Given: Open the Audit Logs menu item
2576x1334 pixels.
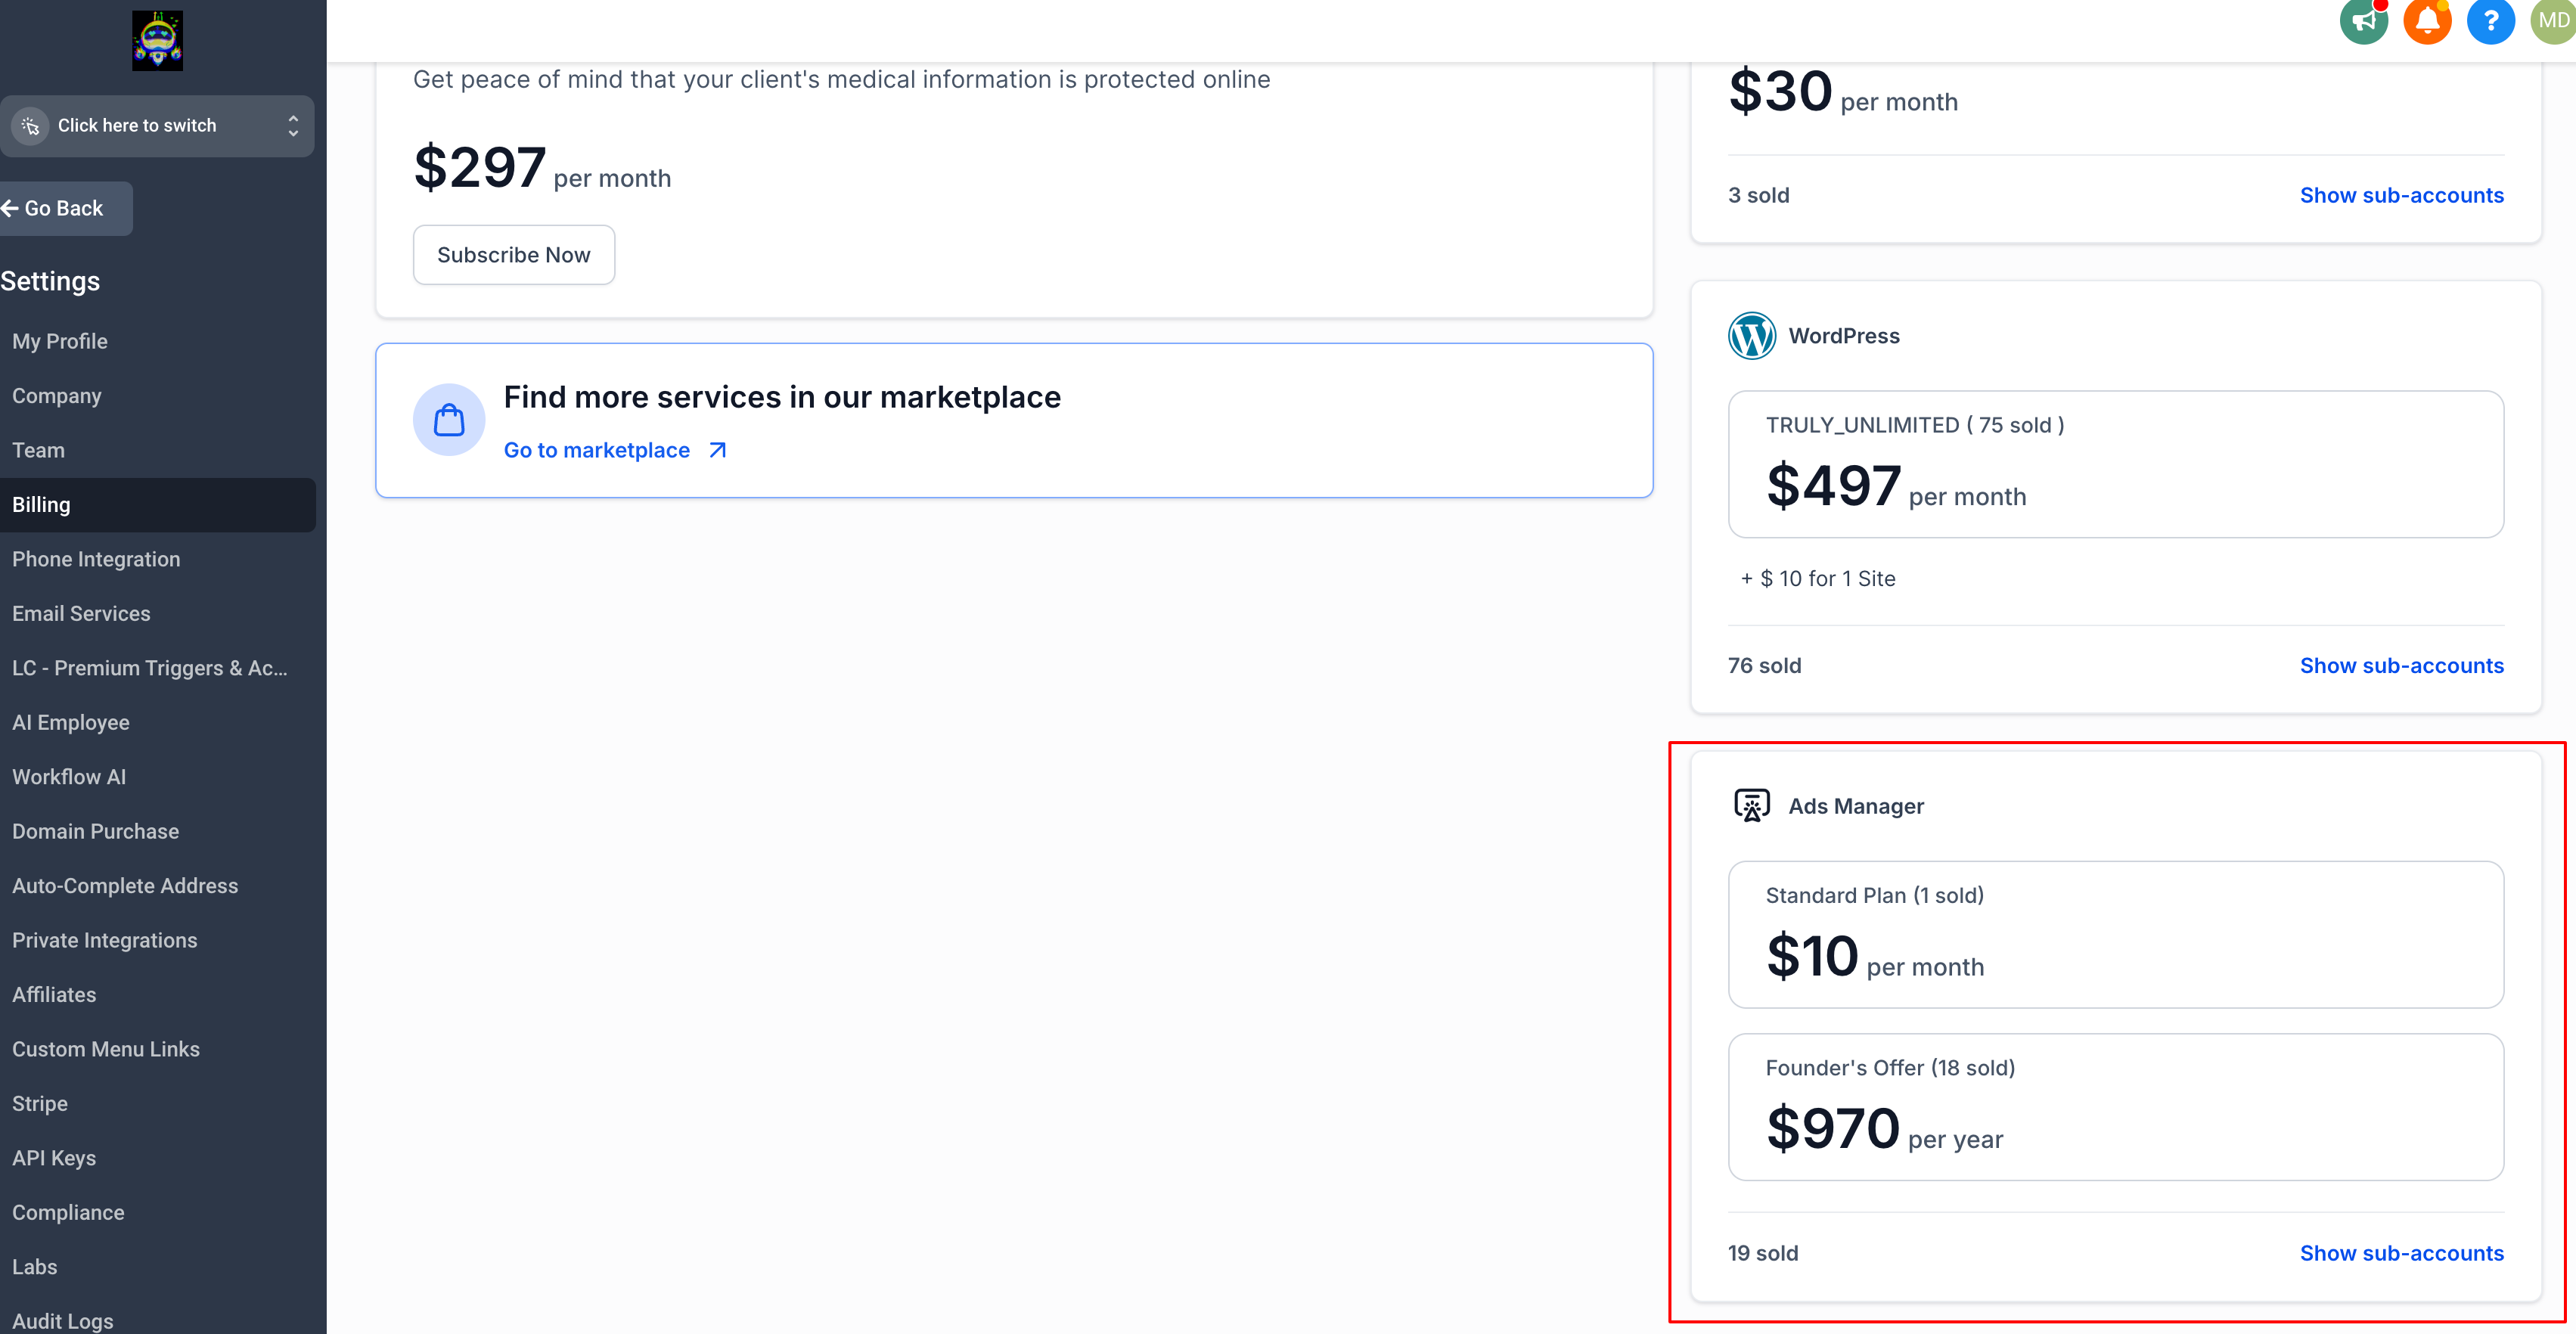Looking at the screenshot, I should 63,1321.
